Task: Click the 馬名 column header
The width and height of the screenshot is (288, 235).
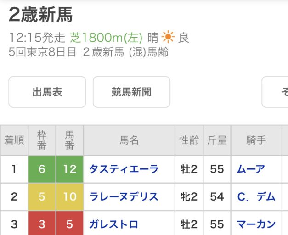Action: click(129, 140)
